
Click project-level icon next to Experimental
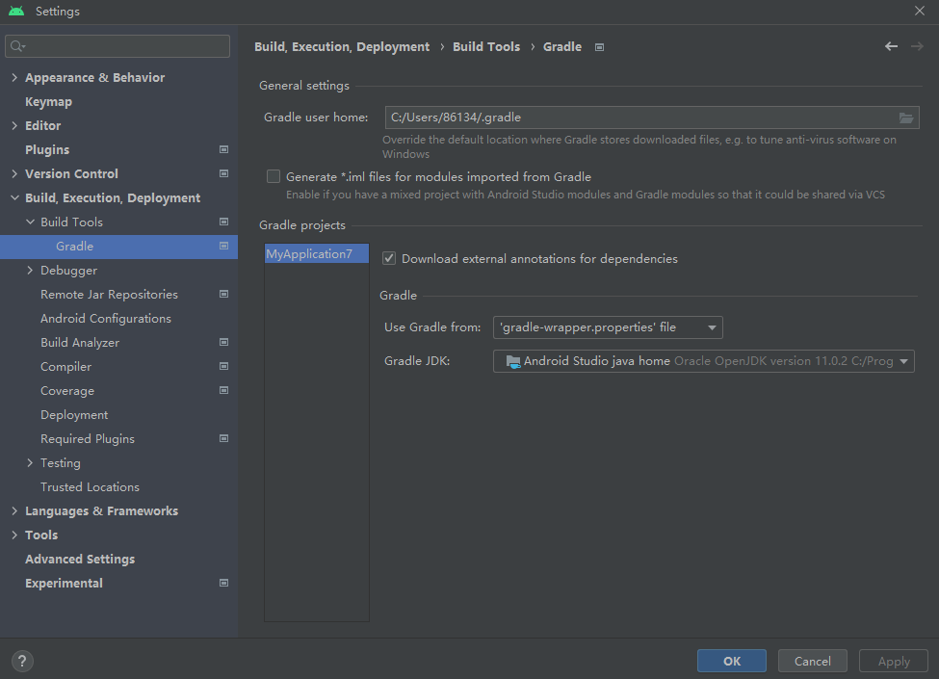pyautogui.click(x=224, y=584)
